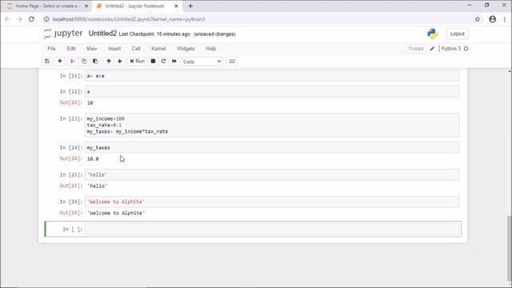Click the Python 3 kernel status circle
The height and width of the screenshot is (288, 512).
coord(466,49)
